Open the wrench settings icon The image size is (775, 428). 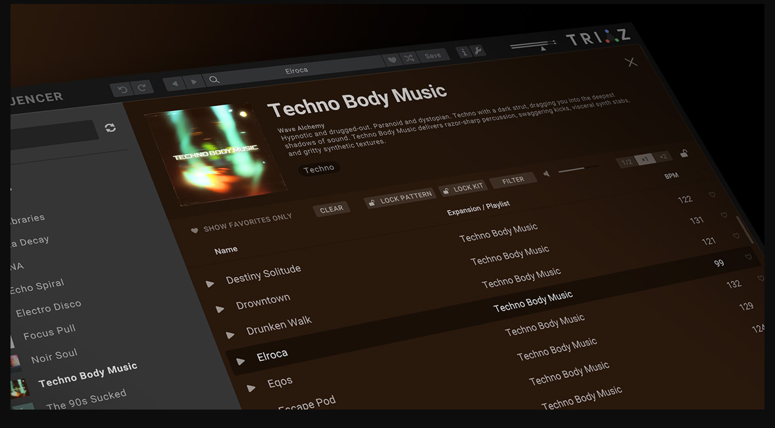pyautogui.click(x=478, y=51)
